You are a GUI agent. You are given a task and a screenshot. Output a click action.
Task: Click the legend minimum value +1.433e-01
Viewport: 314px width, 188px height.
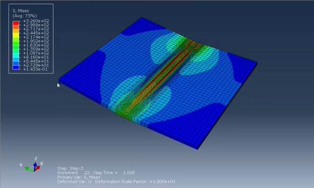click(35, 69)
